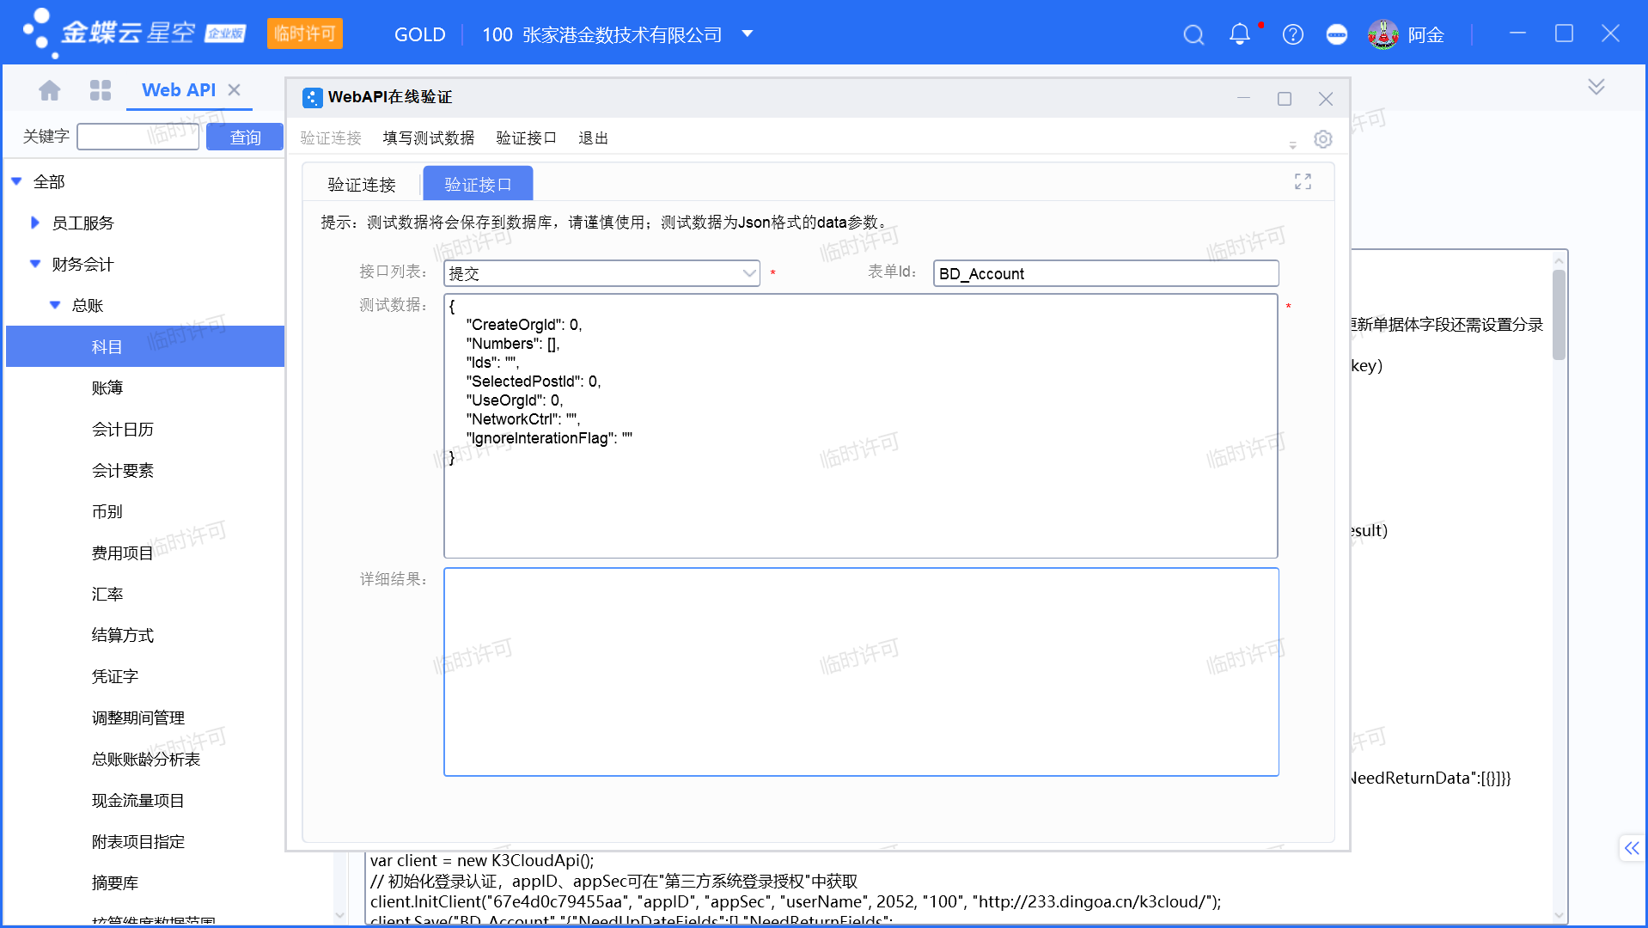The width and height of the screenshot is (1648, 928).
Task: Click 填写测试数据 in the toolbar
Action: tap(429, 138)
